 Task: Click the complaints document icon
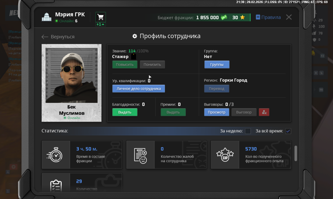tap(140, 155)
